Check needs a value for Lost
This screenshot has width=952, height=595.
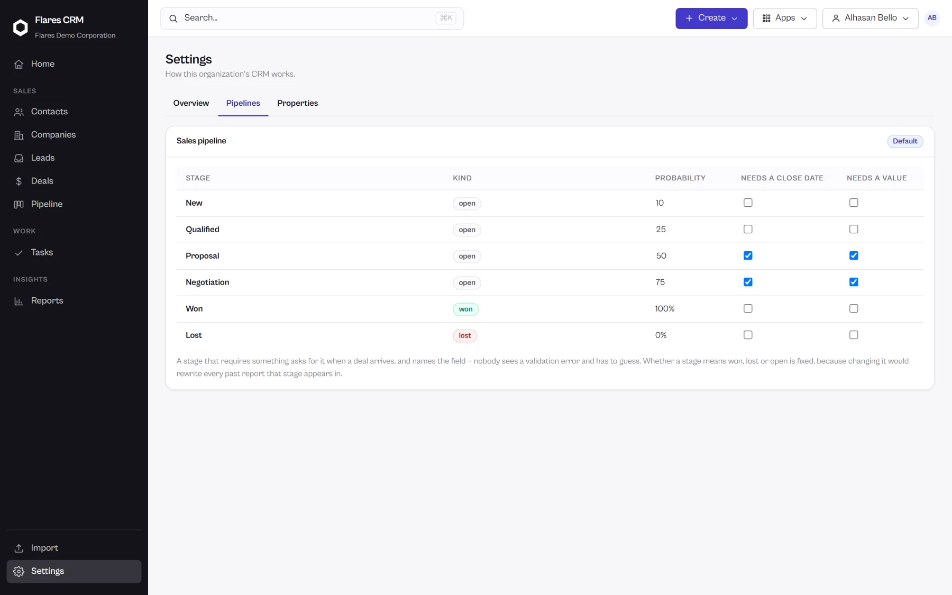point(854,335)
